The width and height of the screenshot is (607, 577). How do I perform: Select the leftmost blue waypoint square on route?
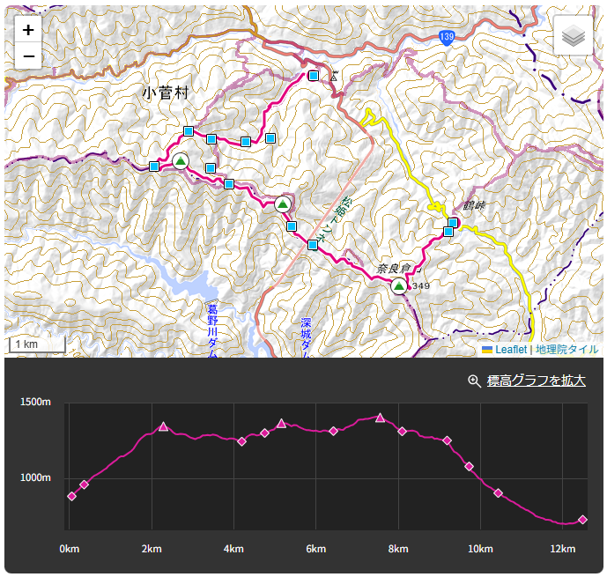click(154, 166)
